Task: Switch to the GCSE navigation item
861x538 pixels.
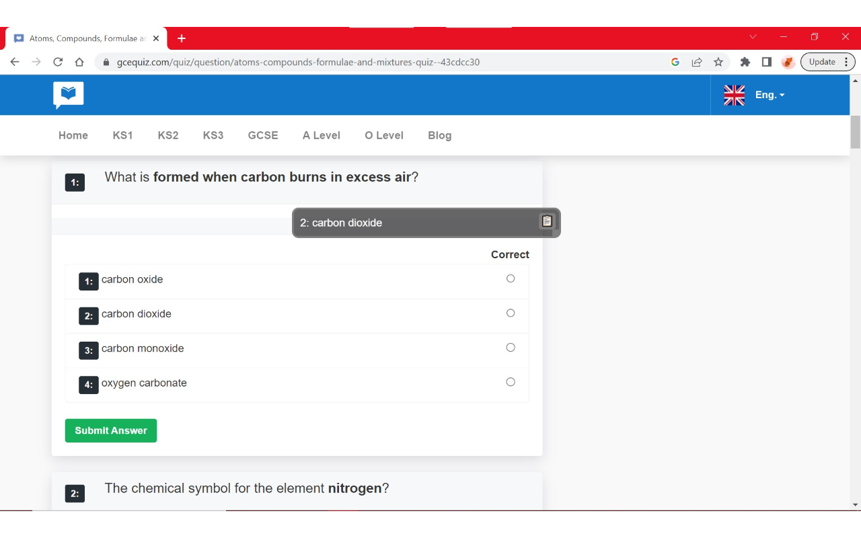Action: pyautogui.click(x=262, y=135)
